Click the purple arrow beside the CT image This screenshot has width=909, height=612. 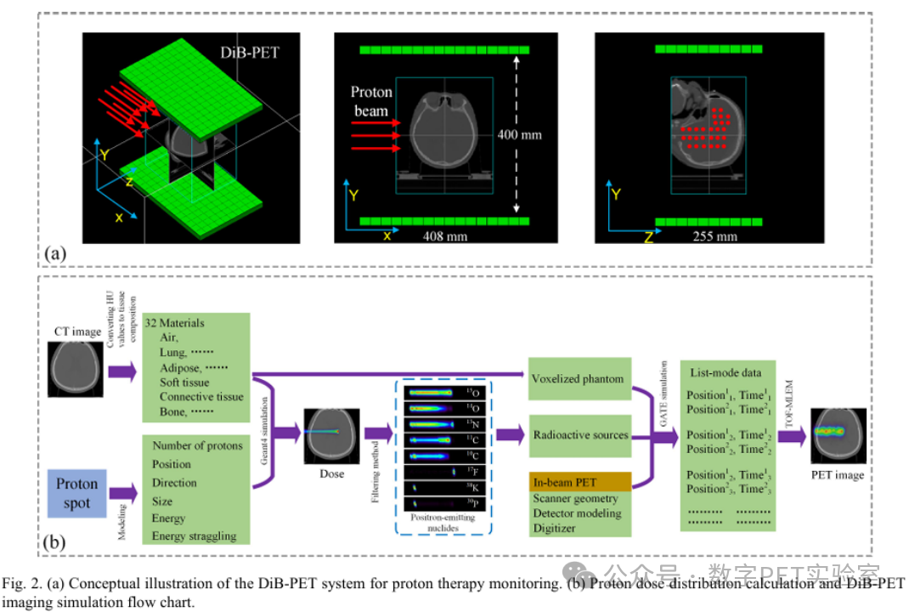[x=121, y=370]
